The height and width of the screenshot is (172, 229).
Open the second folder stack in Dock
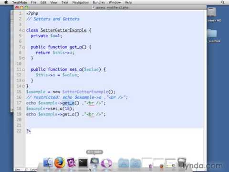pos(135,163)
